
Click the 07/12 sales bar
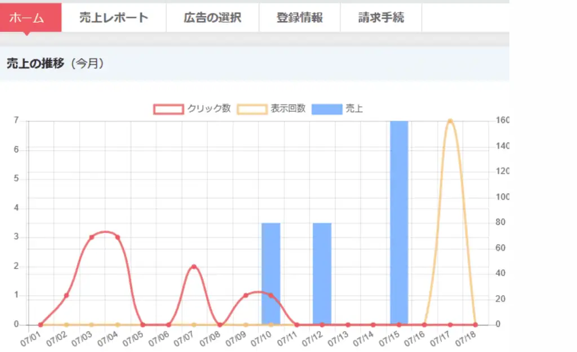(x=322, y=273)
